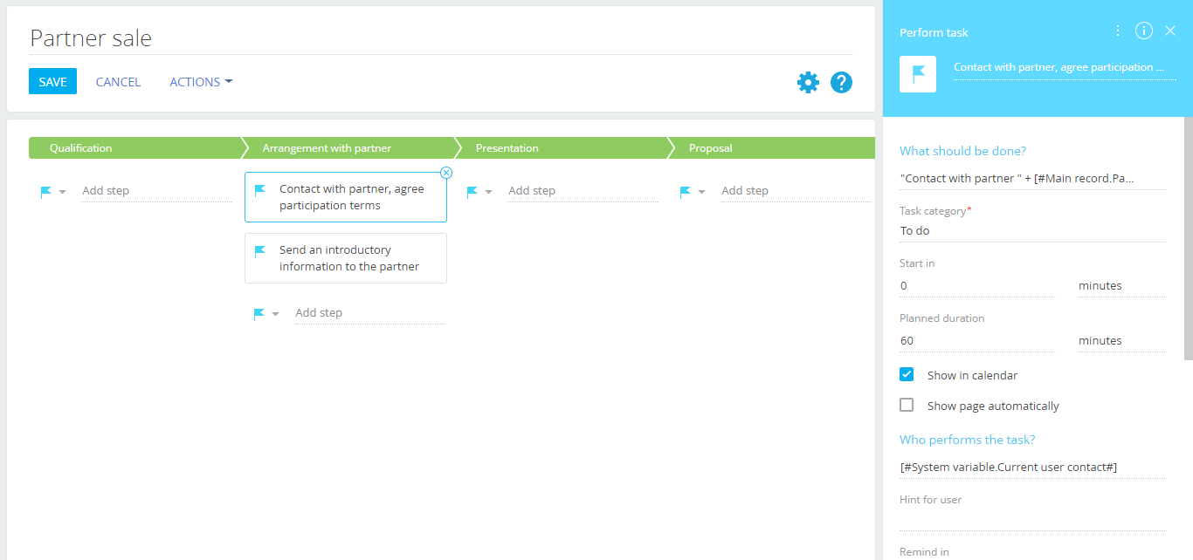Open step type dropdown in Proposal stage
Image resolution: width=1193 pixels, height=560 pixels.
701,192
